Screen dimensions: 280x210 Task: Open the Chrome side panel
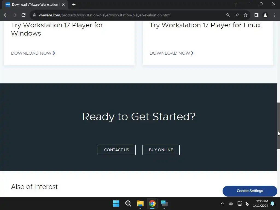coord(256,15)
